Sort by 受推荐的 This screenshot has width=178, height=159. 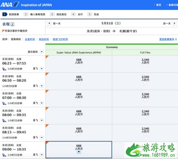16,39
